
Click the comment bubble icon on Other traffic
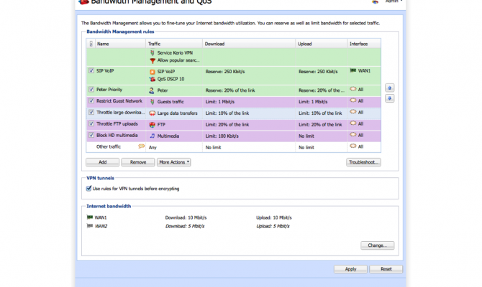(142, 146)
